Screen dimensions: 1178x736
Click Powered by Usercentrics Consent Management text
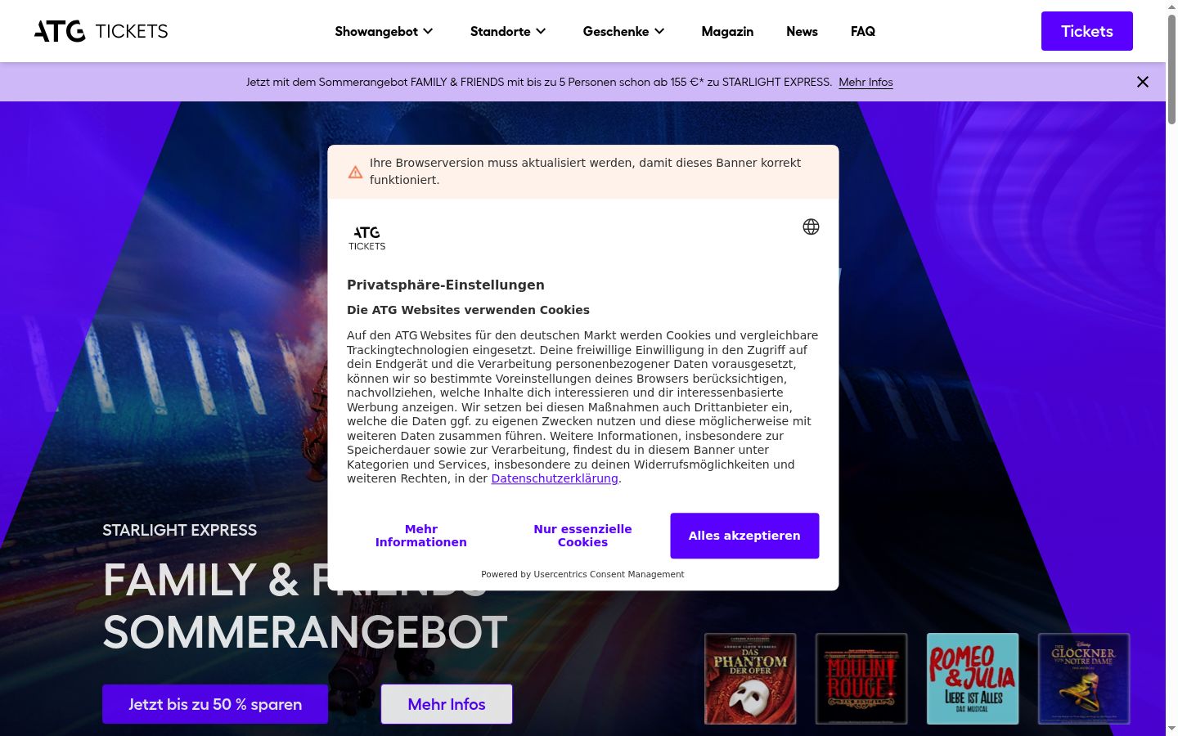pos(582,574)
